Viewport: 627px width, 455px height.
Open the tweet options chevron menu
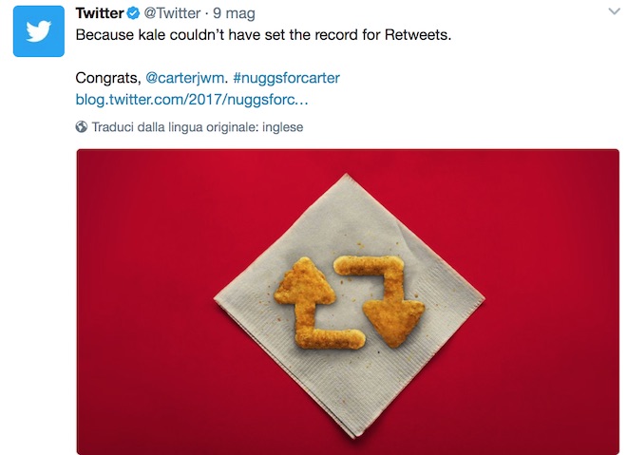coord(613,10)
